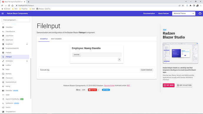Click the DatePicker calendar icon
This screenshot has height=114, width=203.
3,40
